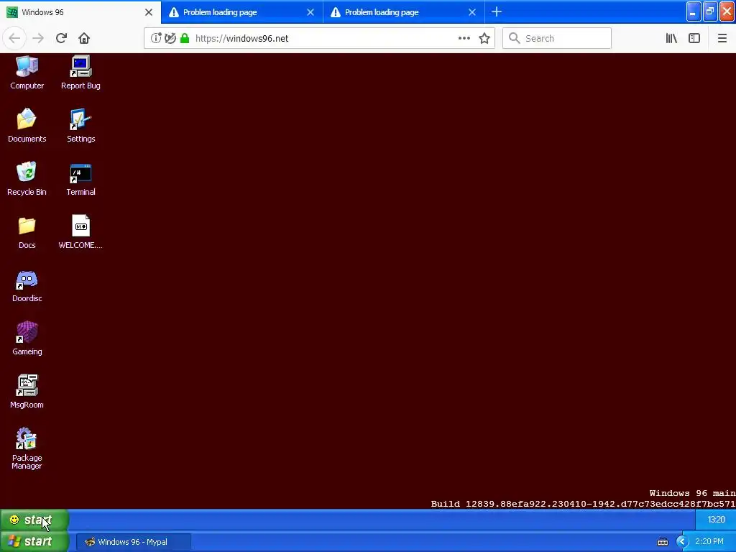Switch to the second Problem loading page tab
Screen dimensions: 736x552
click(x=404, y=12)
